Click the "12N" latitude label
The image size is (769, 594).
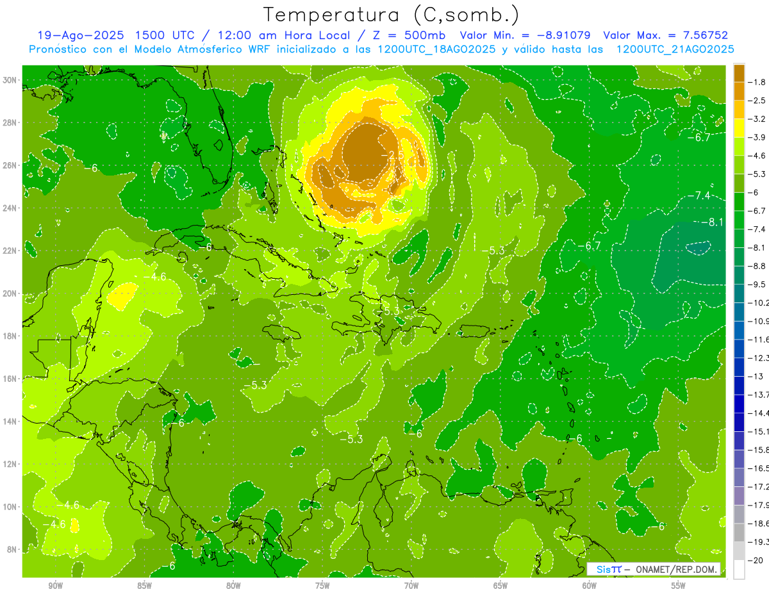[x=11, y=464]
